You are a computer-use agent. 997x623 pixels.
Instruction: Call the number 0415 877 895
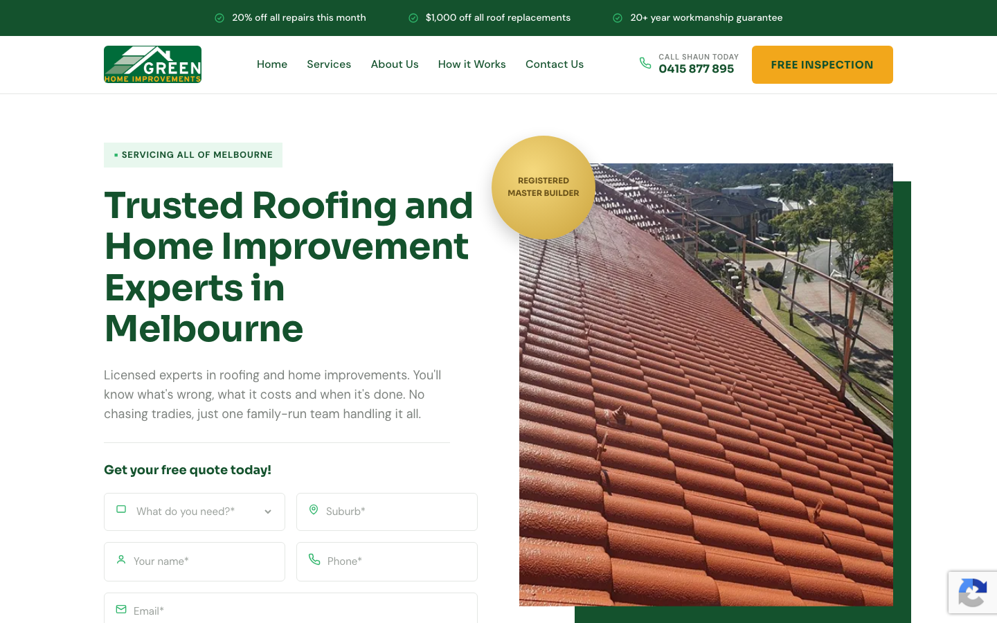coord(697,69)
